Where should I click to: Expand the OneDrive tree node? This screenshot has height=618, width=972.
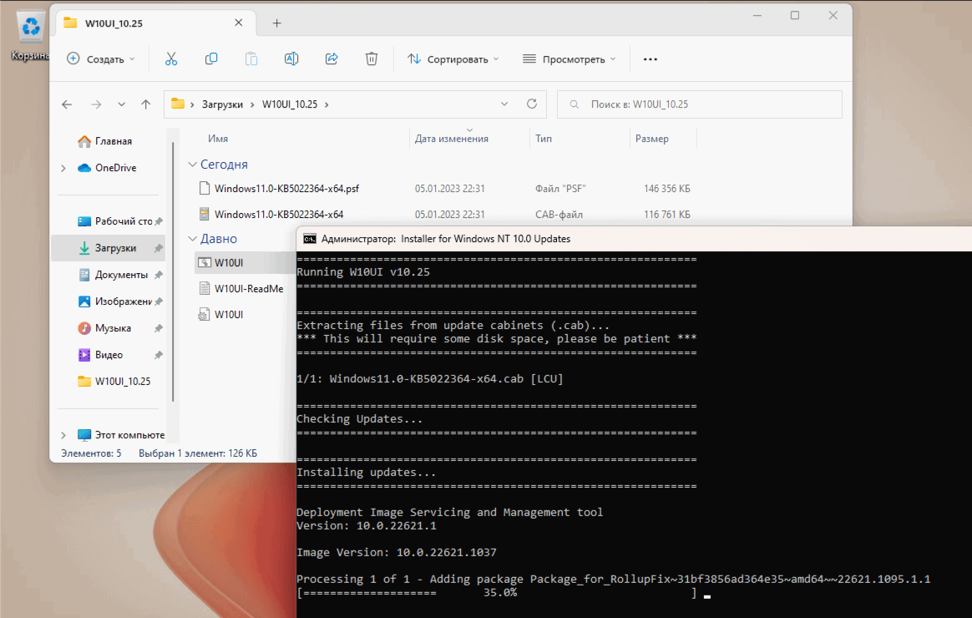(63, 168)
